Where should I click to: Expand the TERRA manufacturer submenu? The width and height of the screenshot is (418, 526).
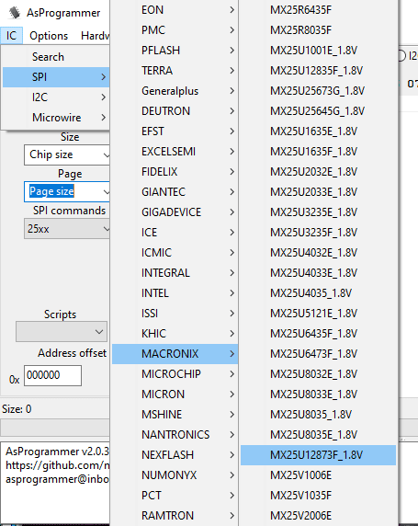[x=175, y=71]
